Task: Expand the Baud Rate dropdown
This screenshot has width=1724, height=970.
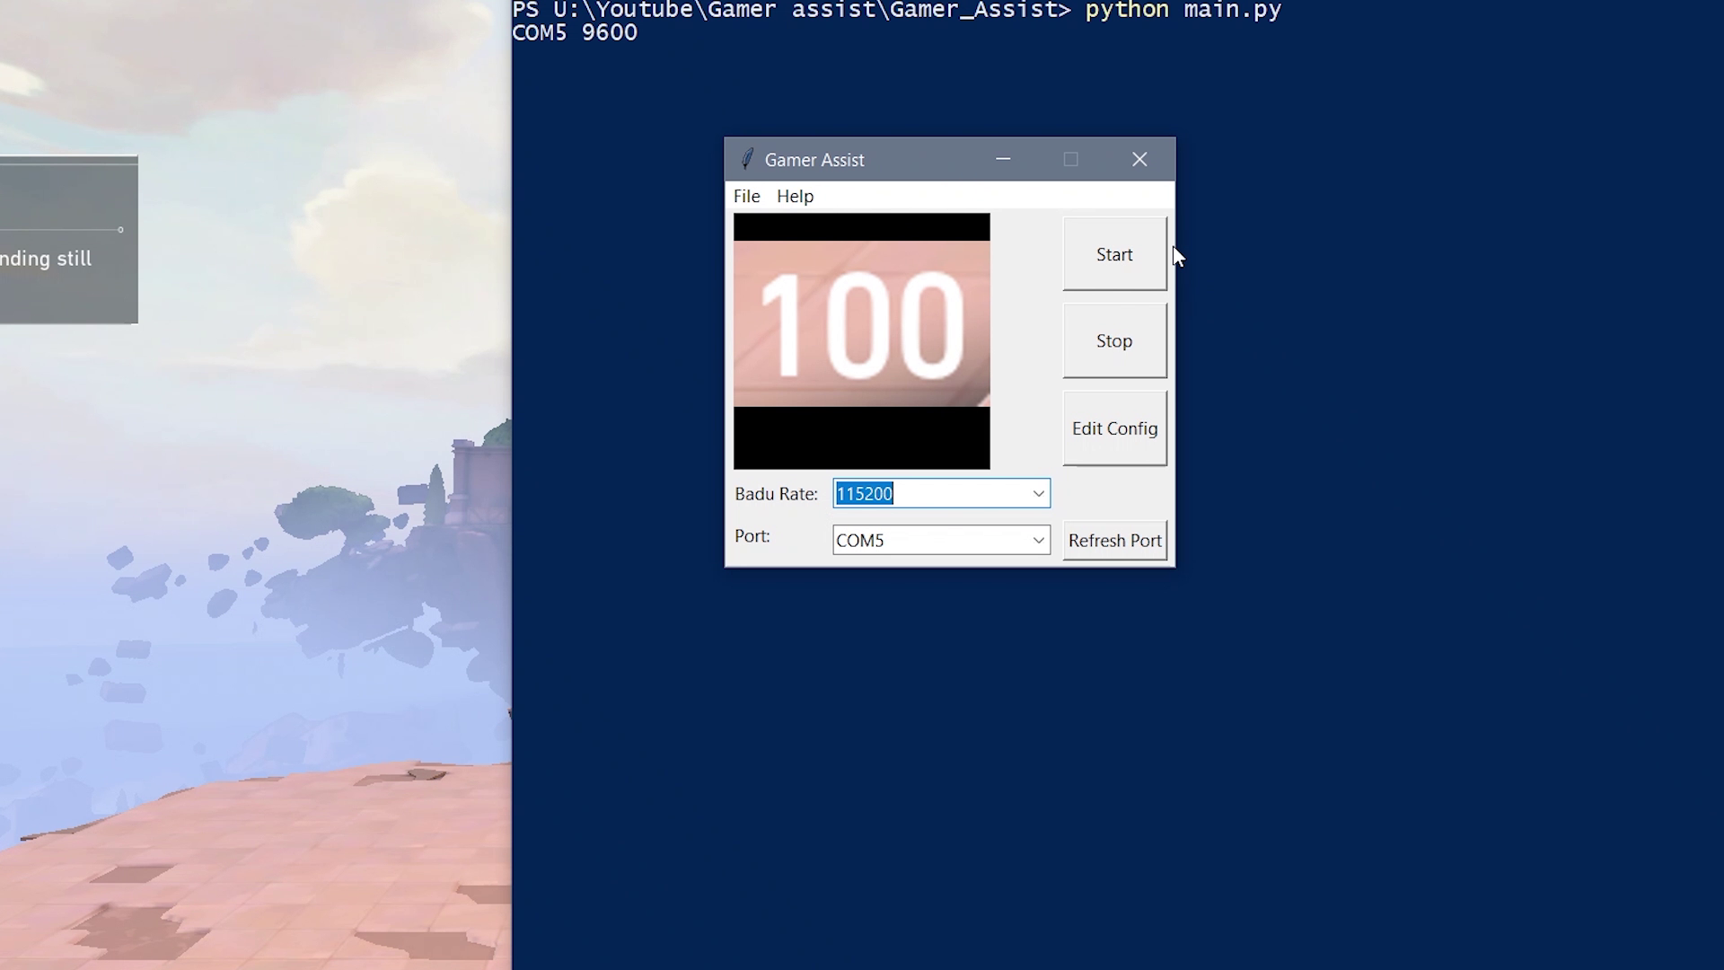Action: click(1038, 493)
